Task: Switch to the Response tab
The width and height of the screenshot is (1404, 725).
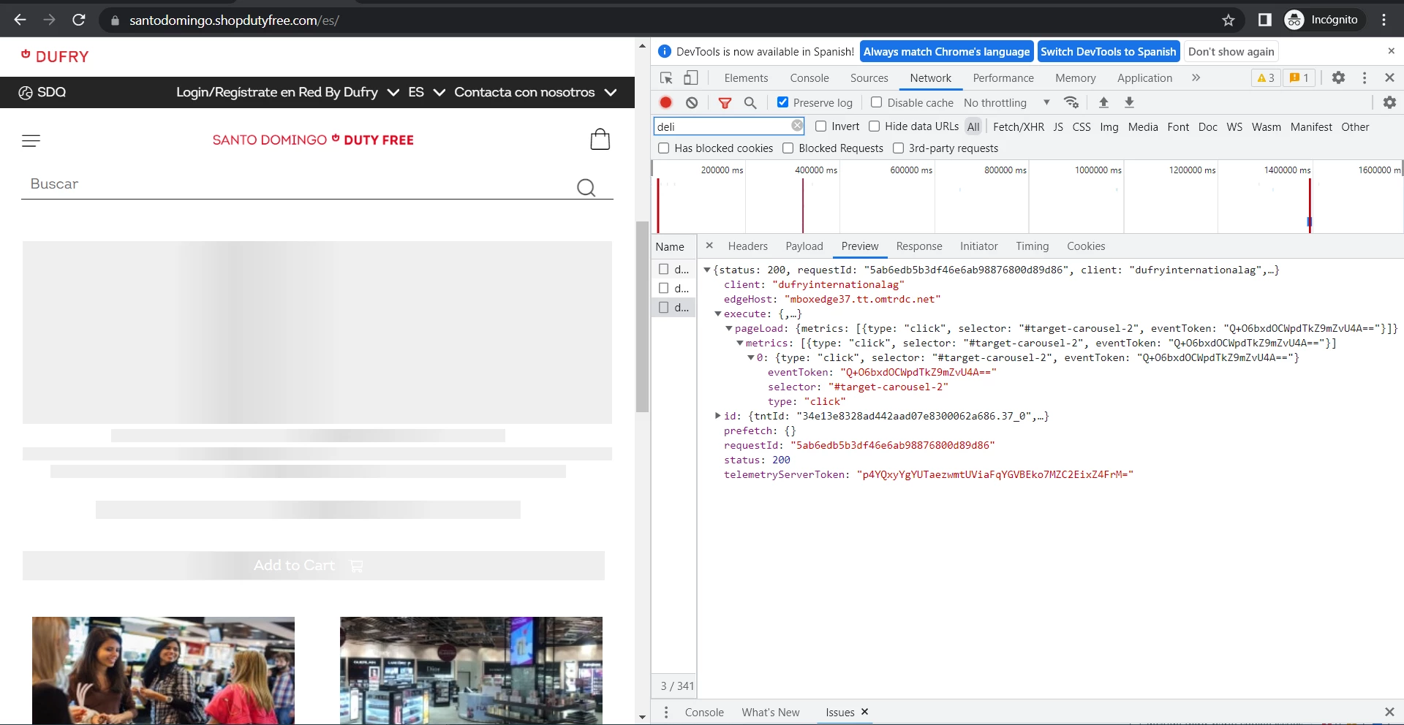Action: 918,246
